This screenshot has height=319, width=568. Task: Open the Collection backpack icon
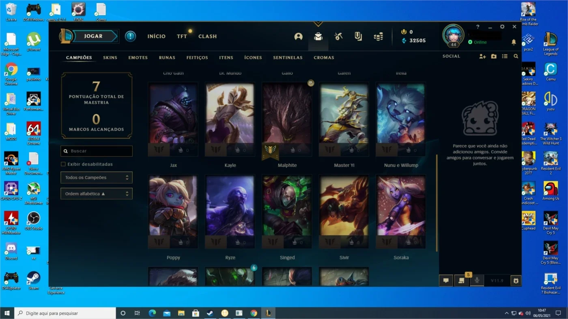(x=318, y=36)
